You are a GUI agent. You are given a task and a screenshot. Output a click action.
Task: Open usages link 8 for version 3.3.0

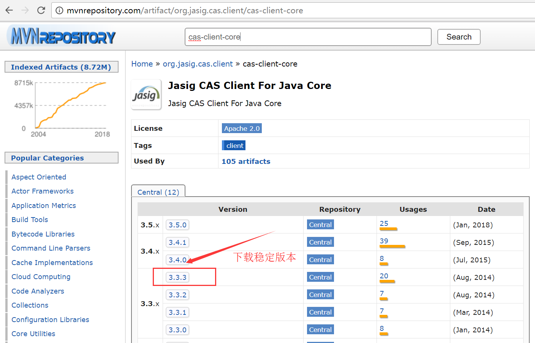(382, 328)
